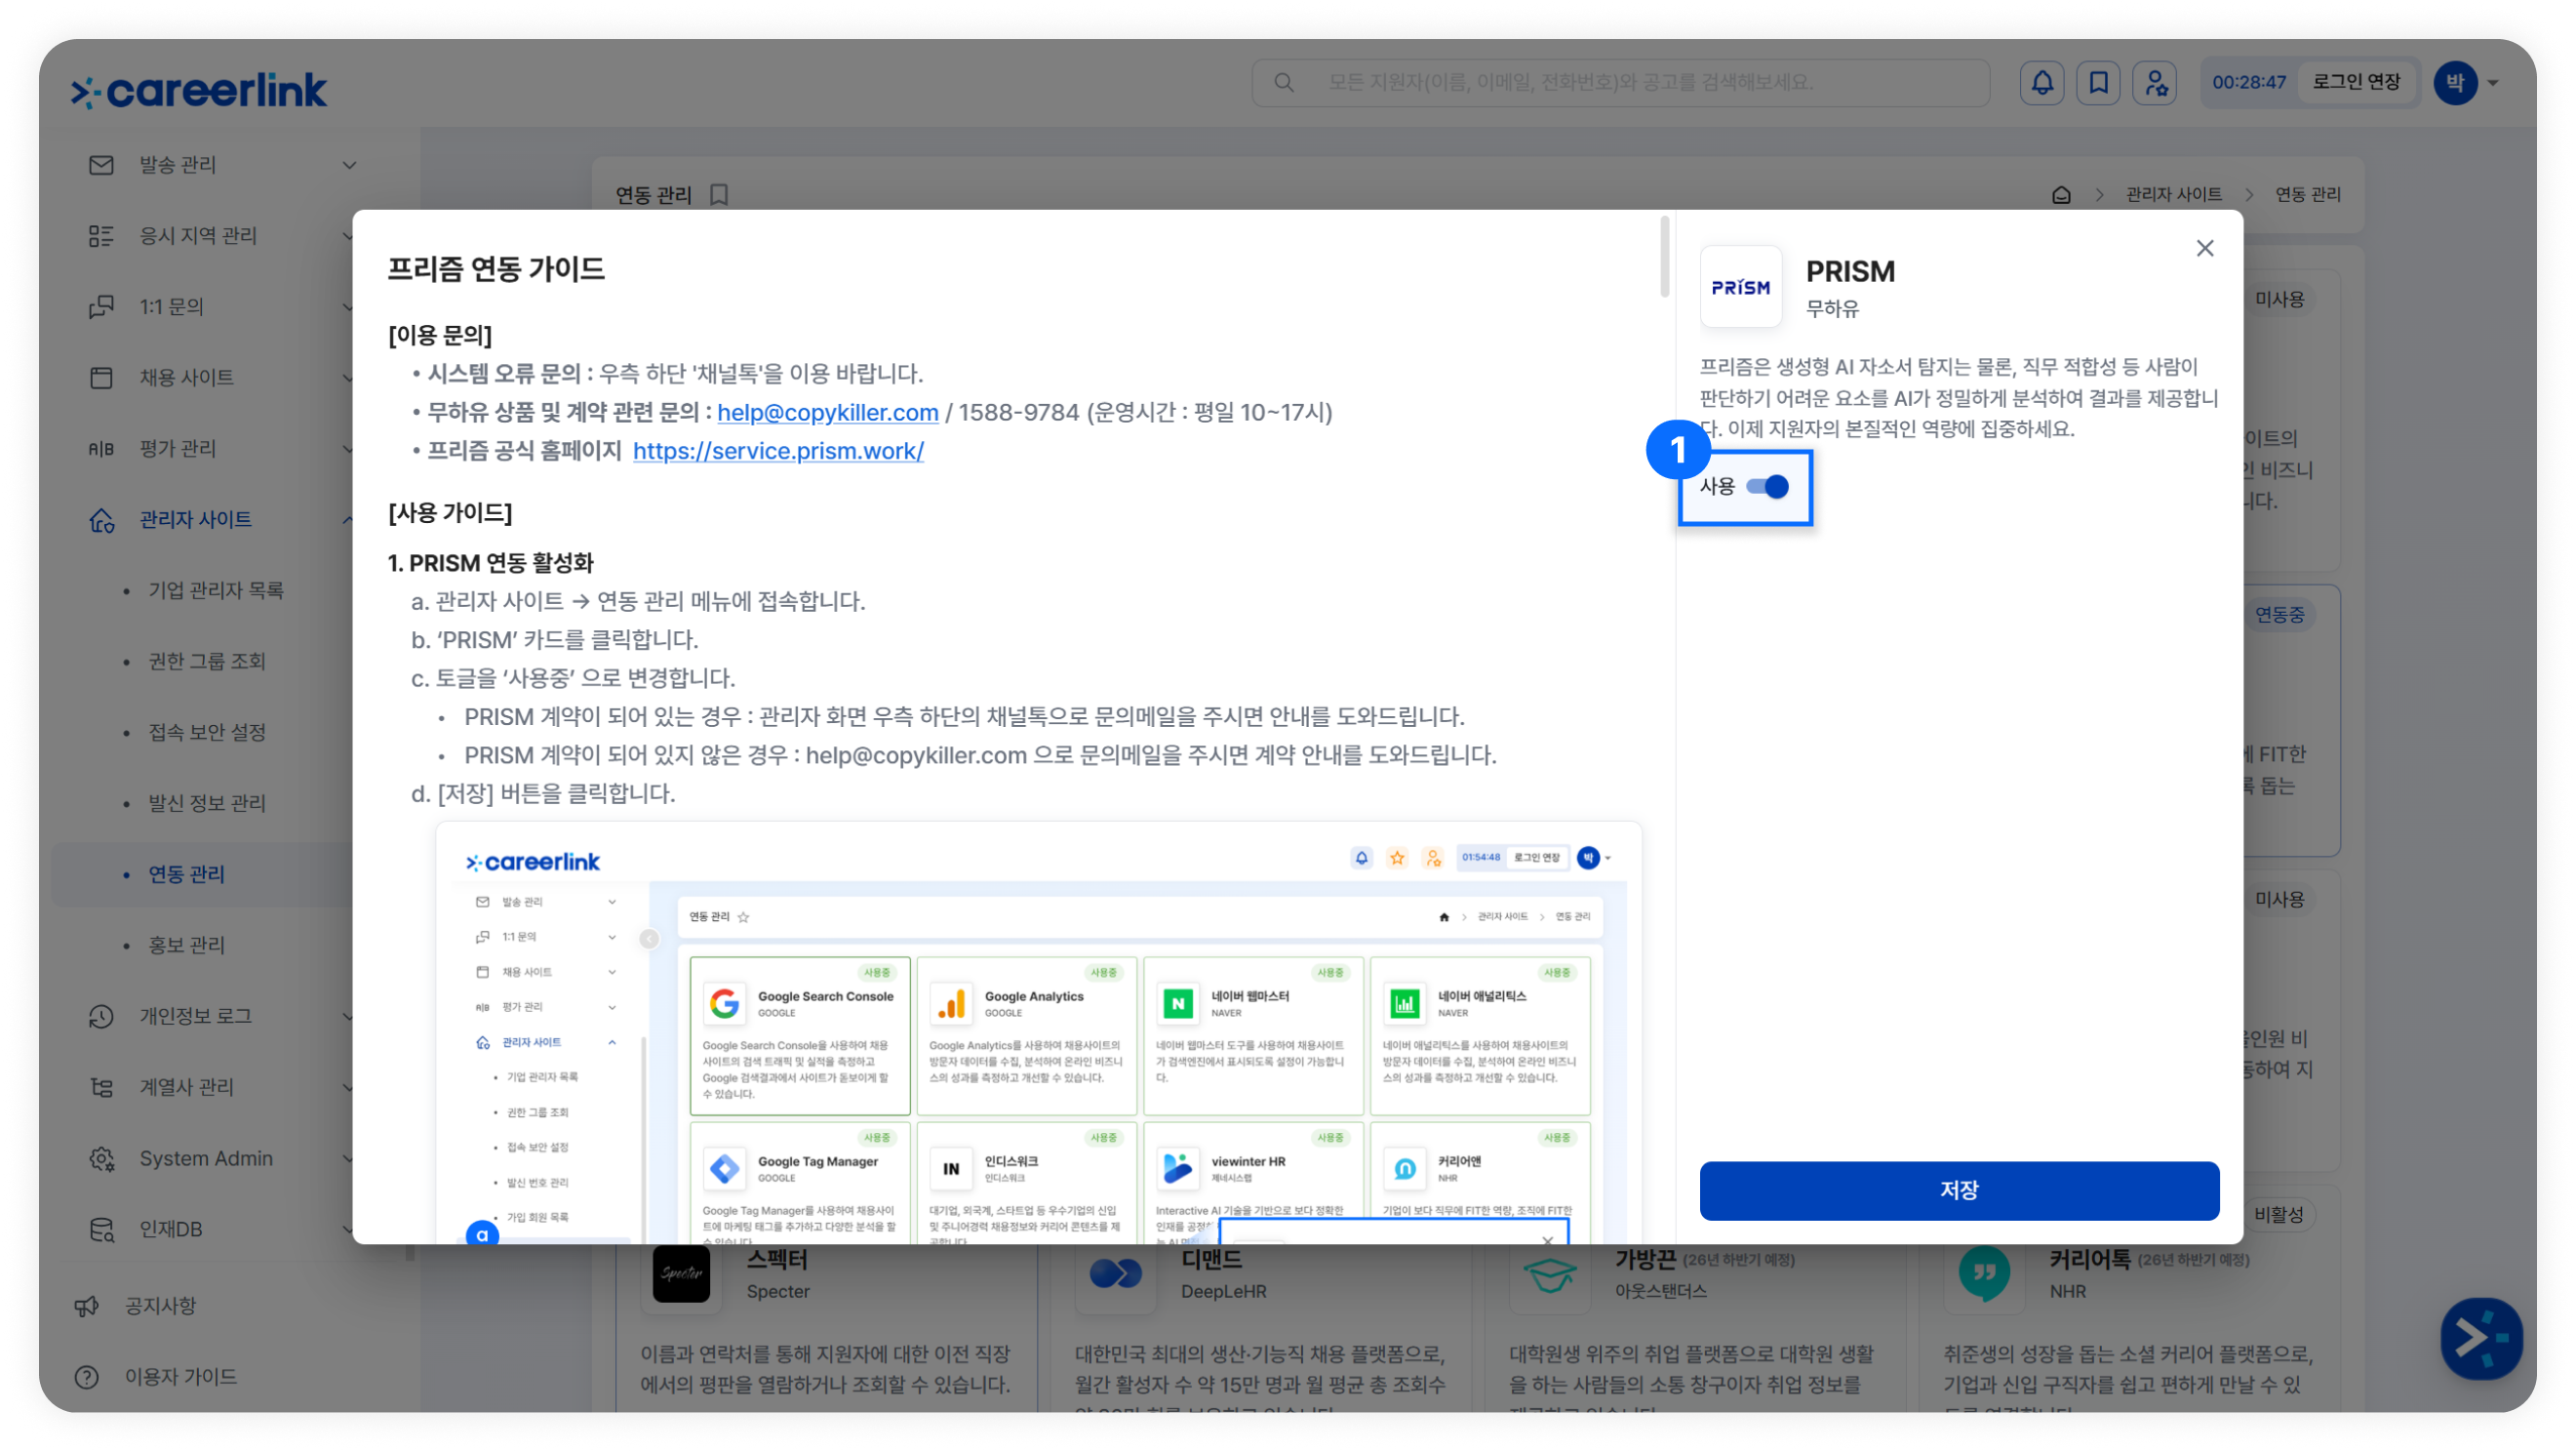Click the breadcrumb home icon
This screenshot has height=1452, width=2576.
point(2061,194)
